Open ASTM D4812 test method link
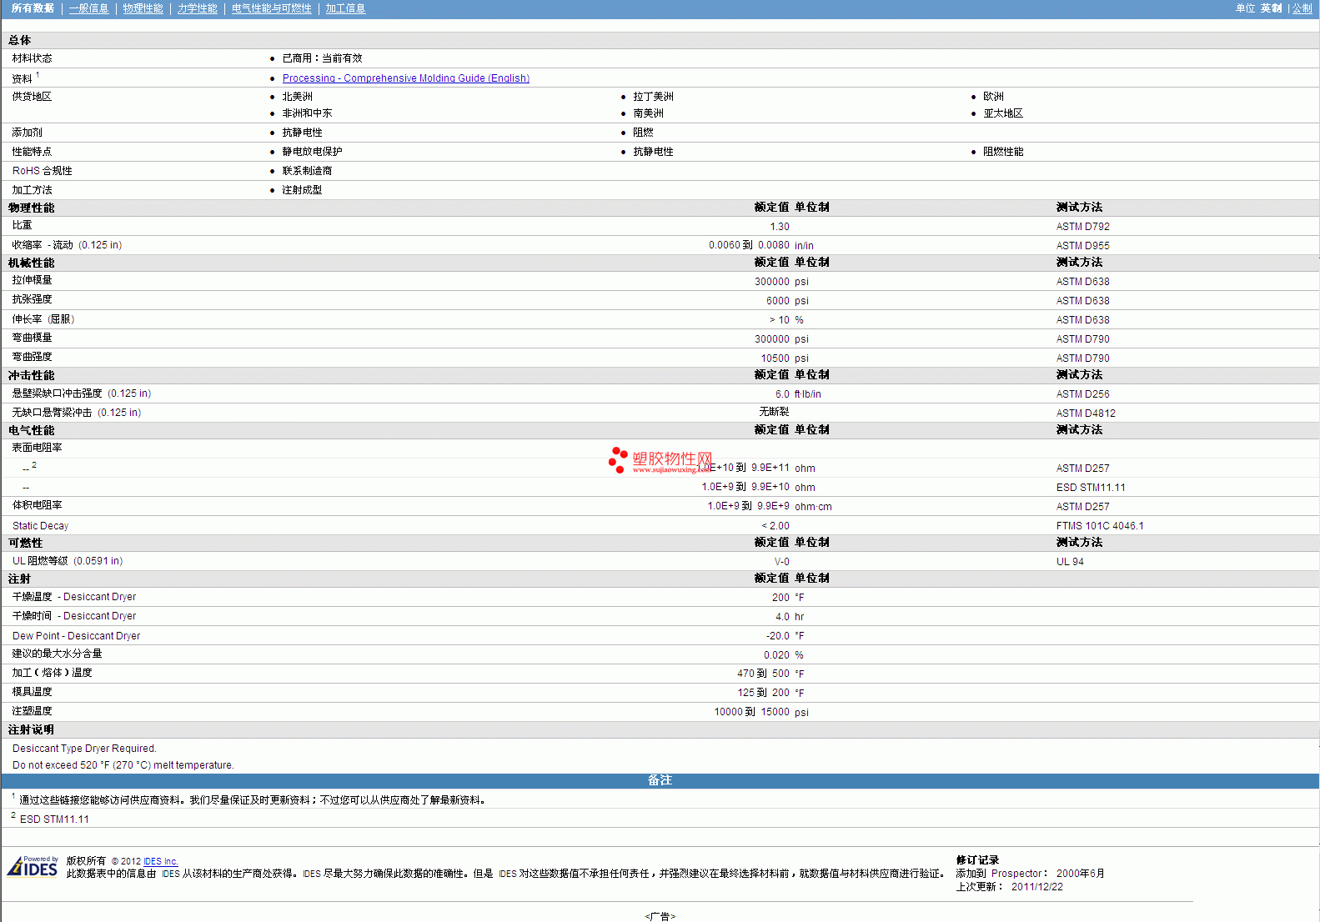Screen dimensions: 1320x922 click(1085, 413)
